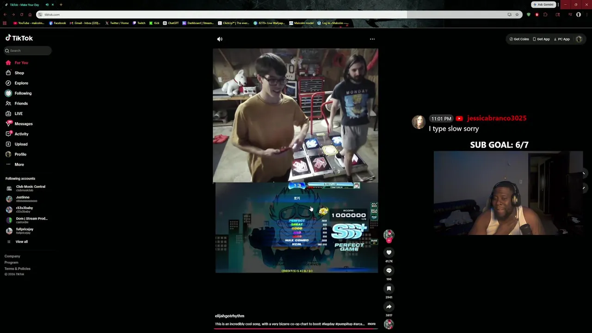Image resolution: width=592 pixels, height=333 pixels.
Task: Open your Profile from the sidebar
Action: point(16,154)
